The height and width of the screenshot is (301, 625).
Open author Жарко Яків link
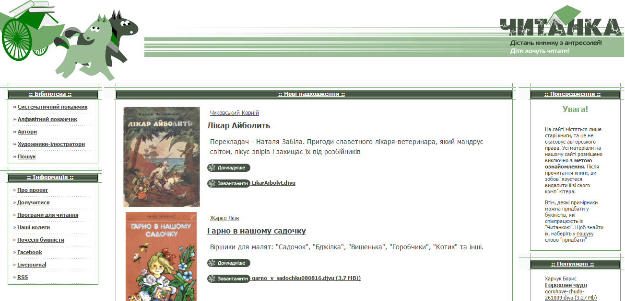(x=224, y=218)
